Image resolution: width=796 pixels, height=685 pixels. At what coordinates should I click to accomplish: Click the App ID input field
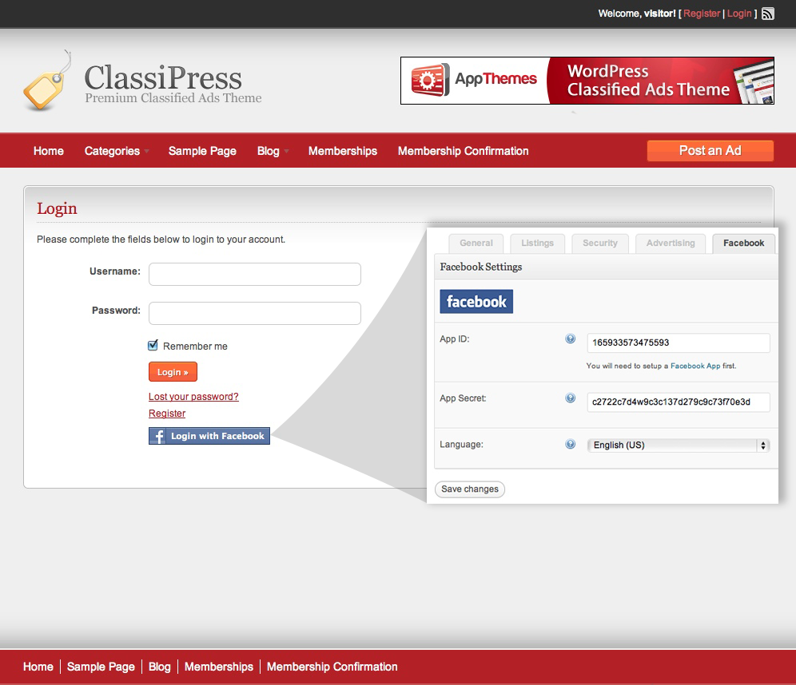(679, 342)
